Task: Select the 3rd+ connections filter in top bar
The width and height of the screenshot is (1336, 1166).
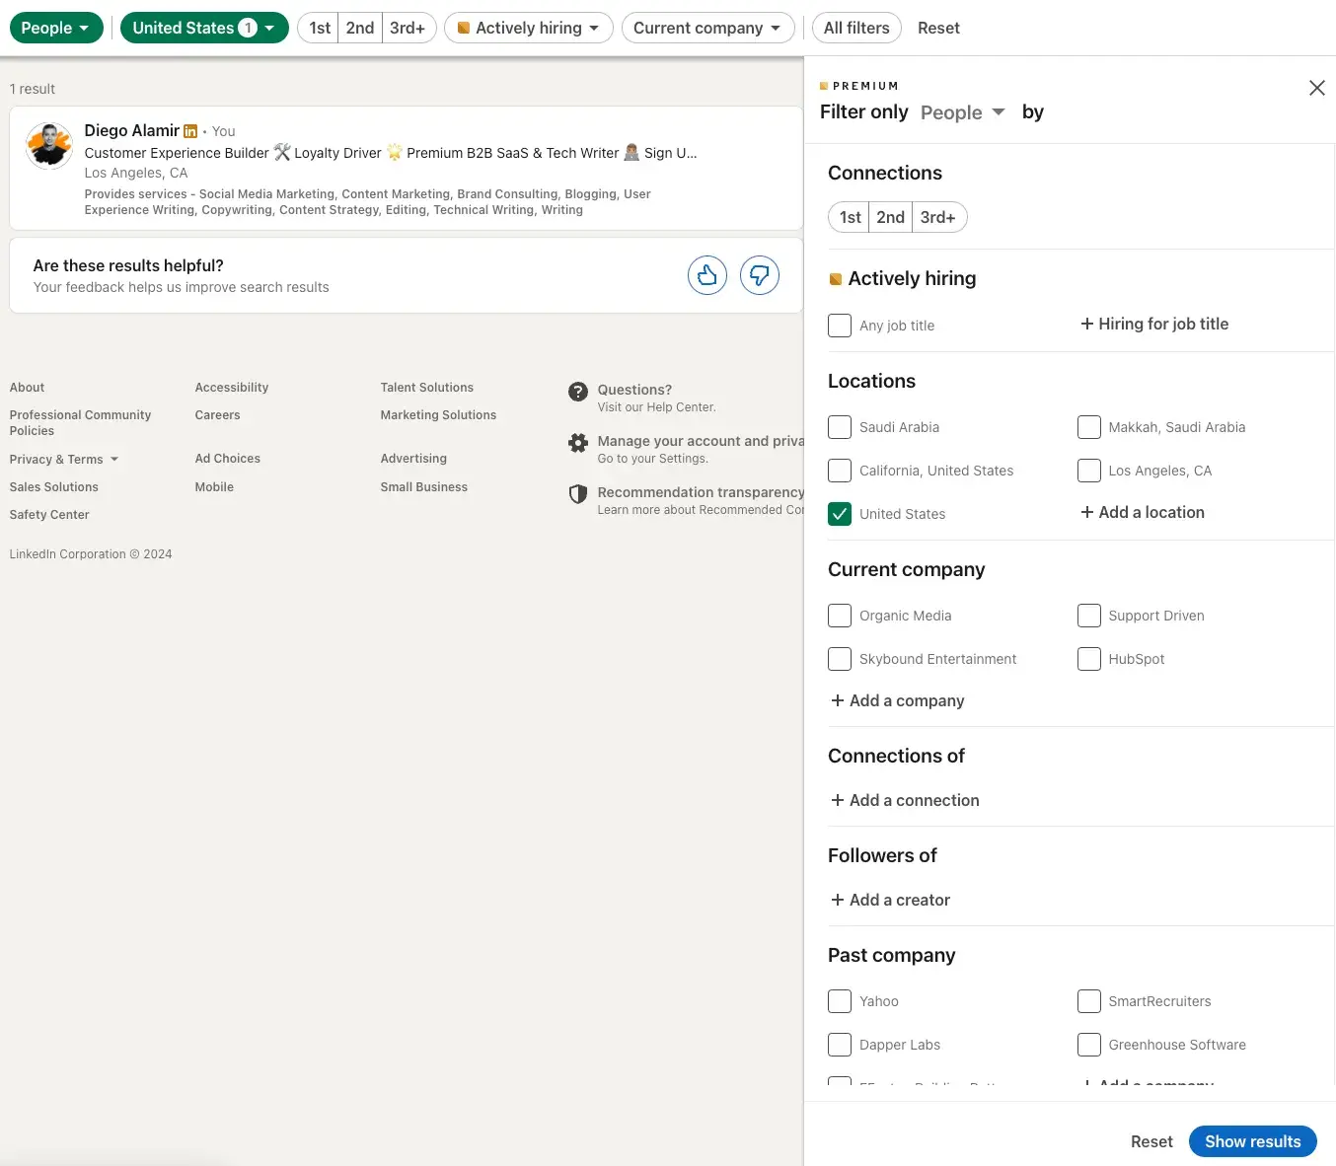Action: [408, 28]
